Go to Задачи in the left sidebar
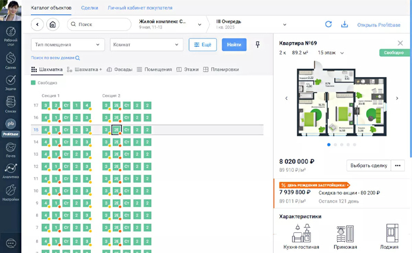This screenshot has width=412, height=253. point(11,81)
